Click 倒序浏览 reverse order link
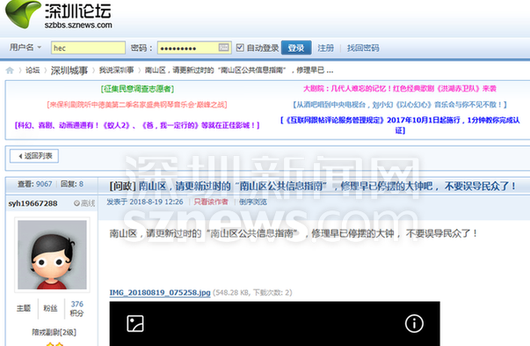Viewport: 530px width, 346px height. point(253,202)
